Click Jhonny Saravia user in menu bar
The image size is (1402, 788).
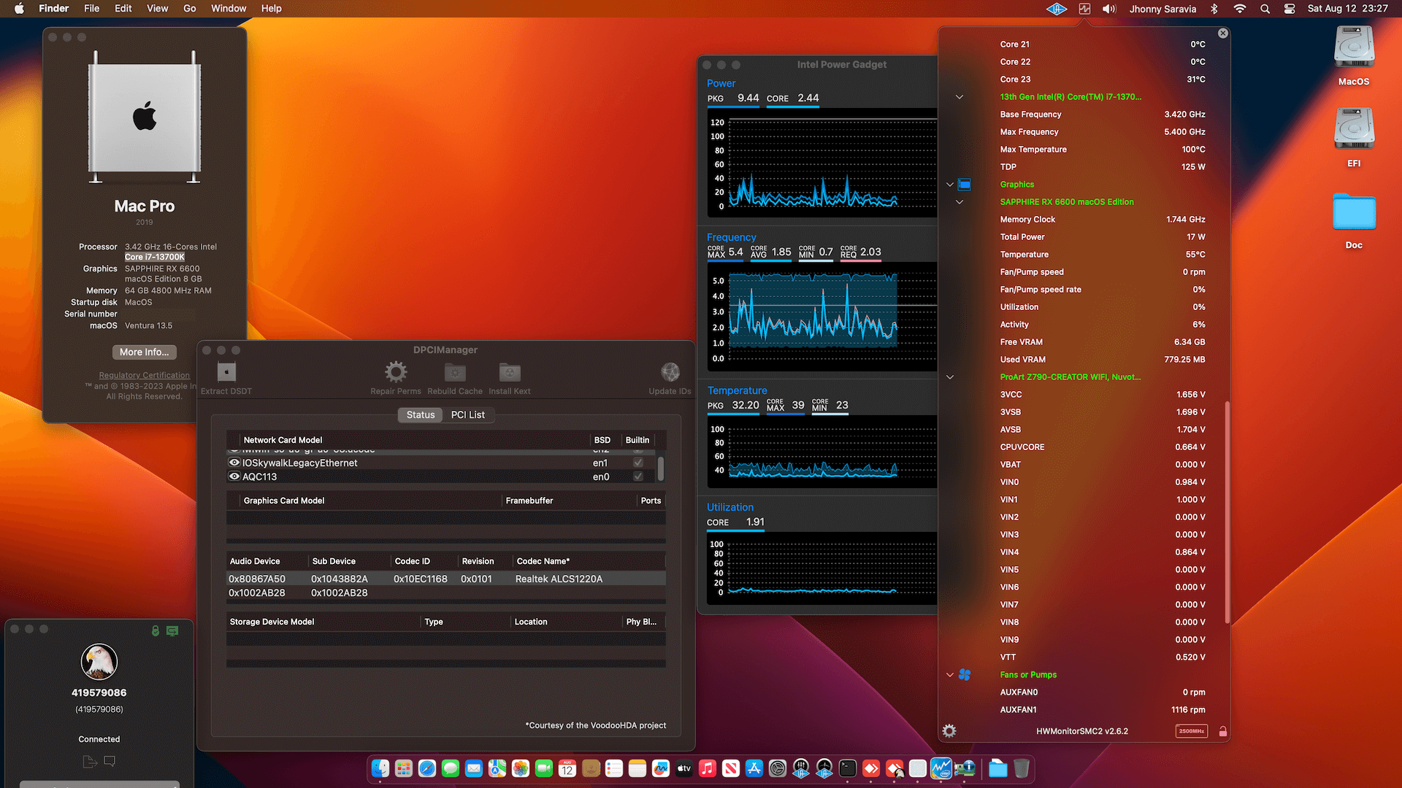pos(1162,9)
